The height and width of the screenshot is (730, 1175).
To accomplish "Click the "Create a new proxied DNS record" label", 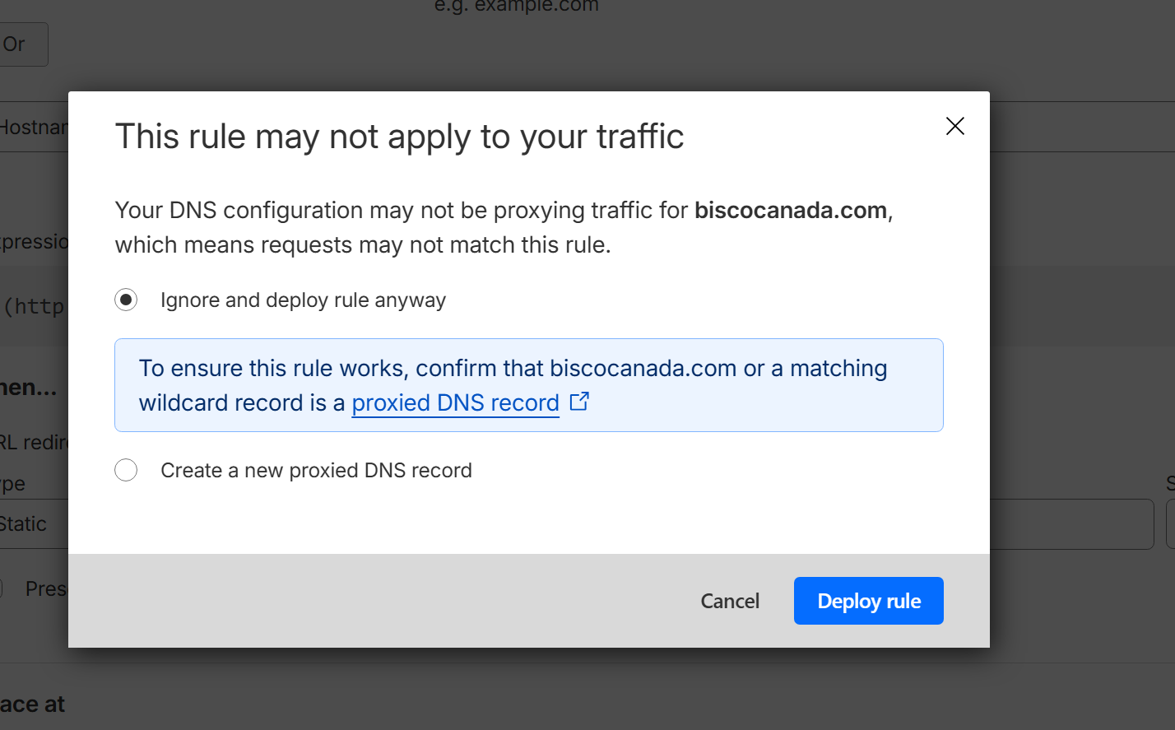I will pos(316,471).
